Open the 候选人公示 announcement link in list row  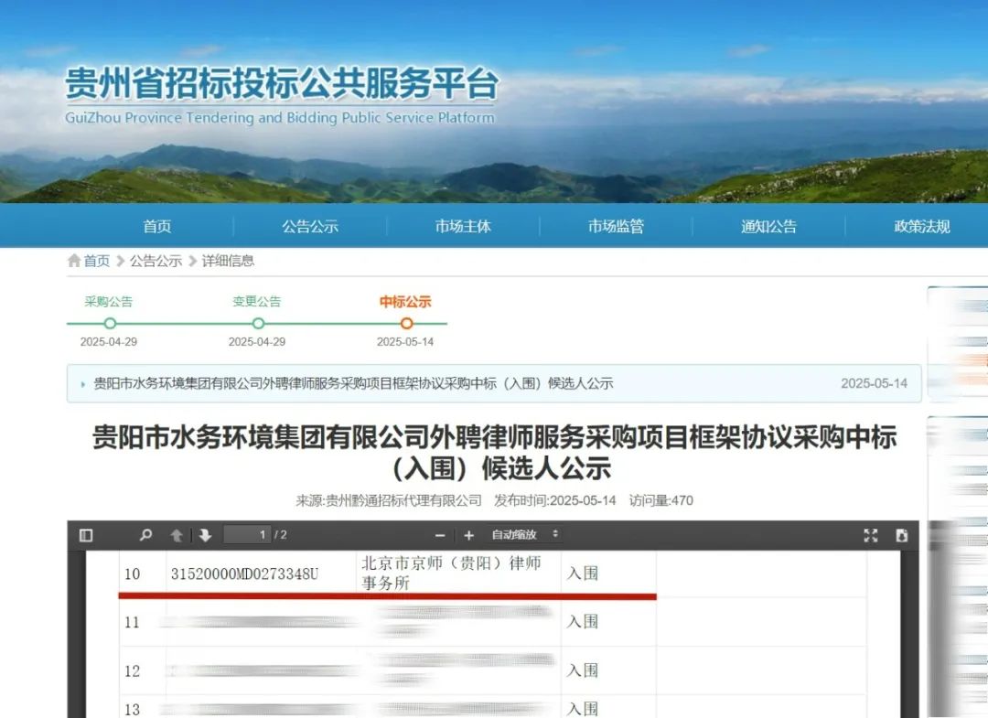point(353,383)
